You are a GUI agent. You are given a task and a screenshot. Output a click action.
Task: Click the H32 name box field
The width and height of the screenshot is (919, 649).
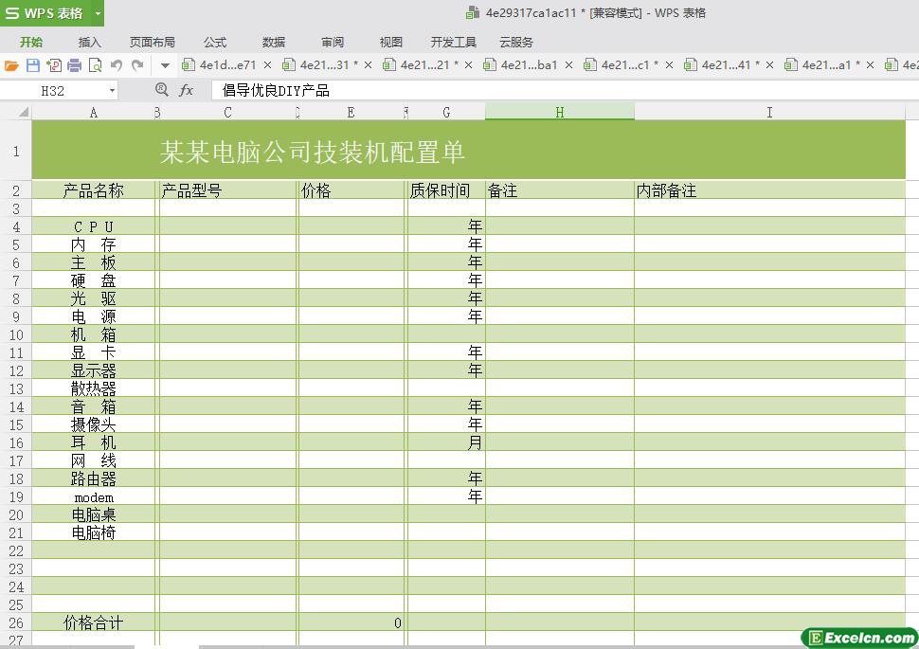(x=54, y=91)
